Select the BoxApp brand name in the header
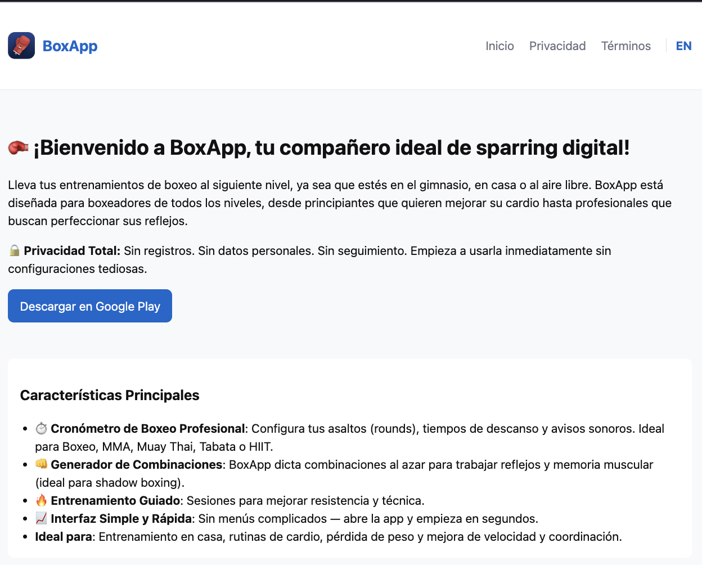 tap(70, 46)
